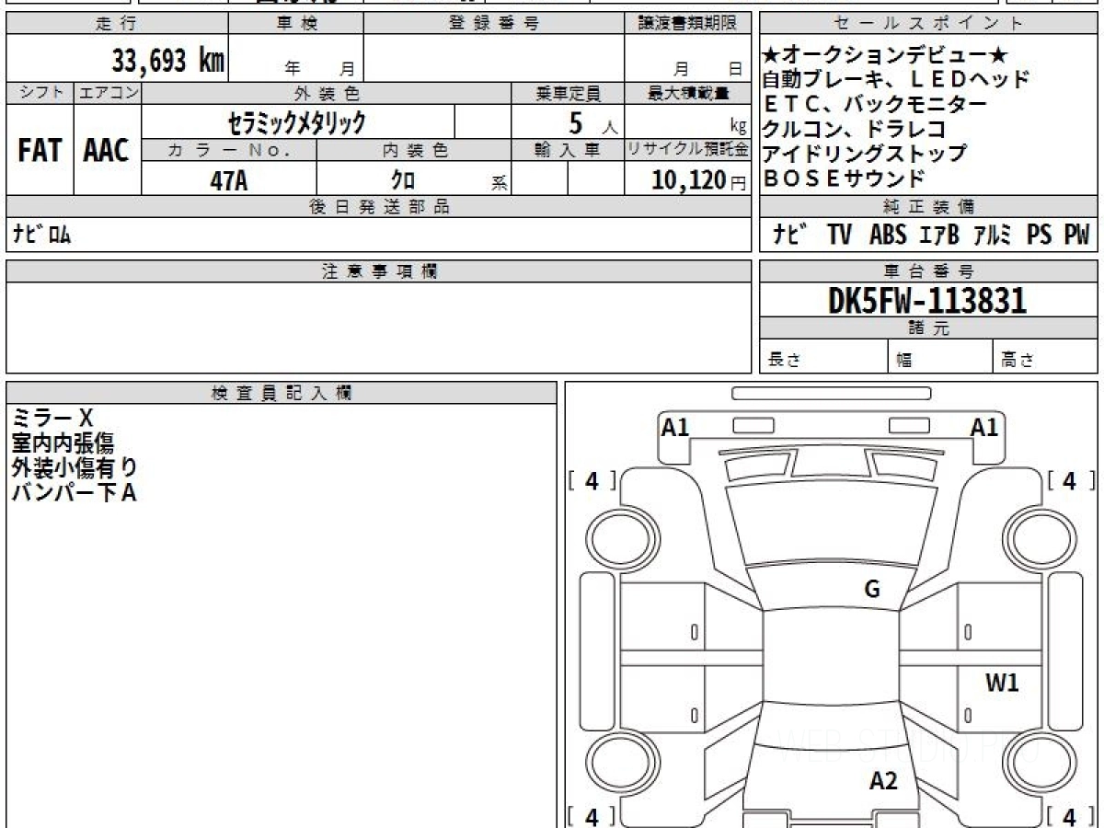The image size is (1104, 828).
Task: Click the 幅 dimension cell
Action: click(x=940, y=358)
